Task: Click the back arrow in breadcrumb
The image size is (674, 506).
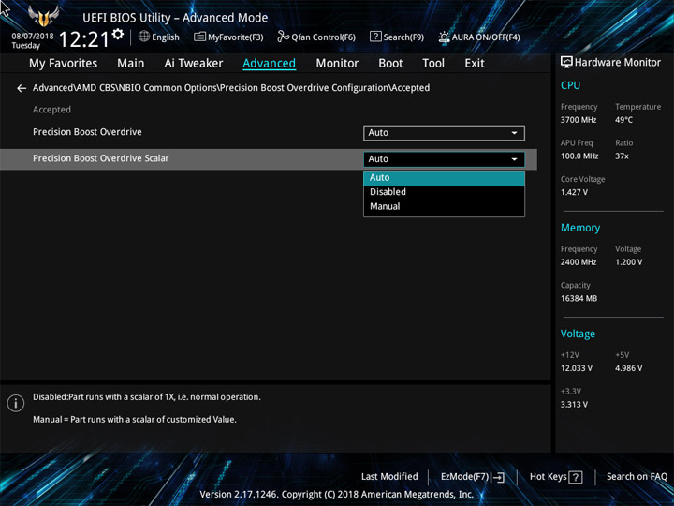Action: (22, 88)
